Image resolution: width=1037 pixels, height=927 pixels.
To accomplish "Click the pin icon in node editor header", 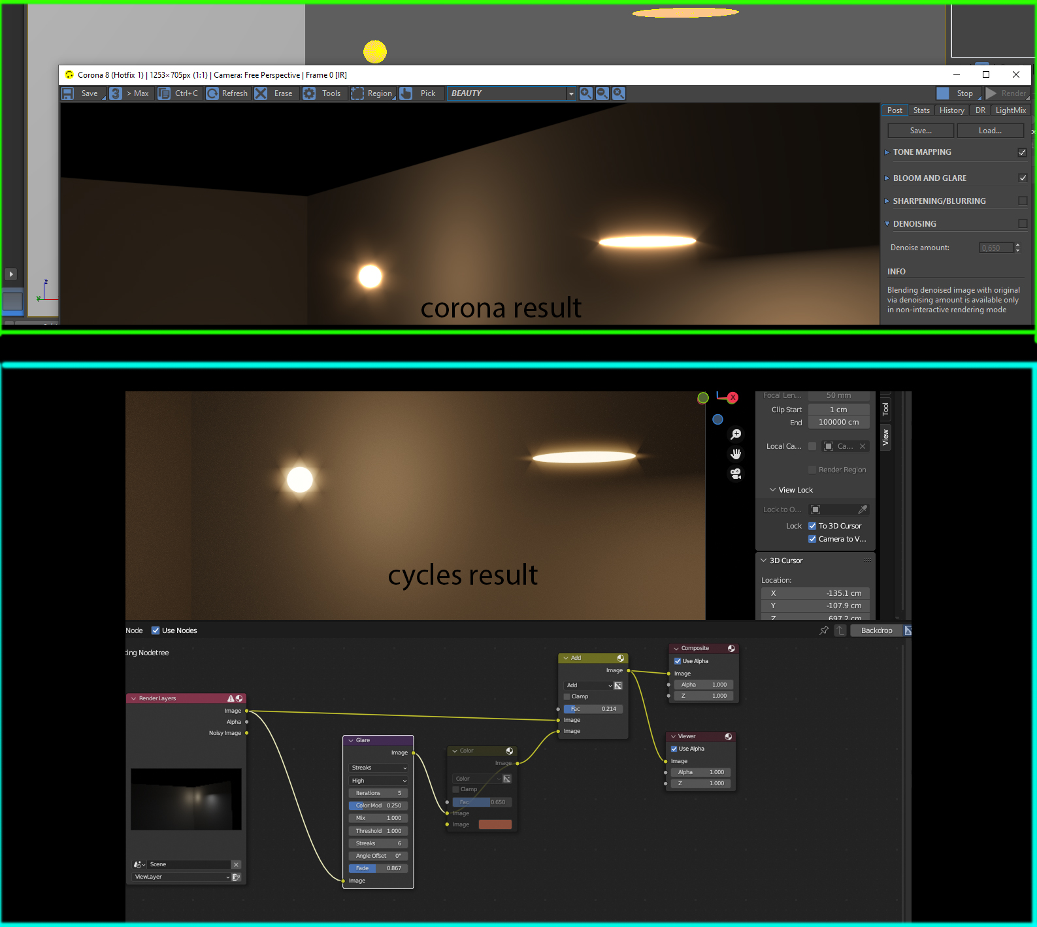I will pyautogui.click(x=824, y=630).
